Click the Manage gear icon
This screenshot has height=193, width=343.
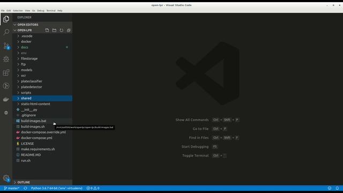click(x=6, y=178)
